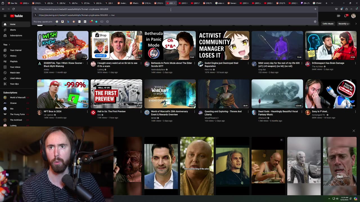The height and width of the screenshot is (202, 360).
Task: Click the browser back arrow
Action: [x=3, y=9]
